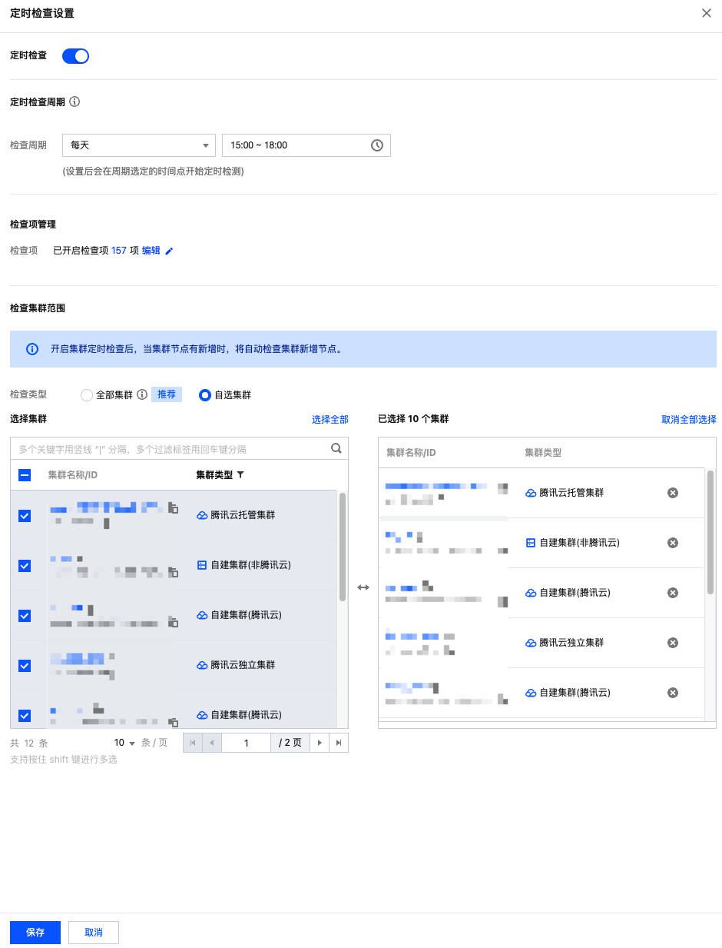Go to the next page of clusters

[x=320, y=743]
